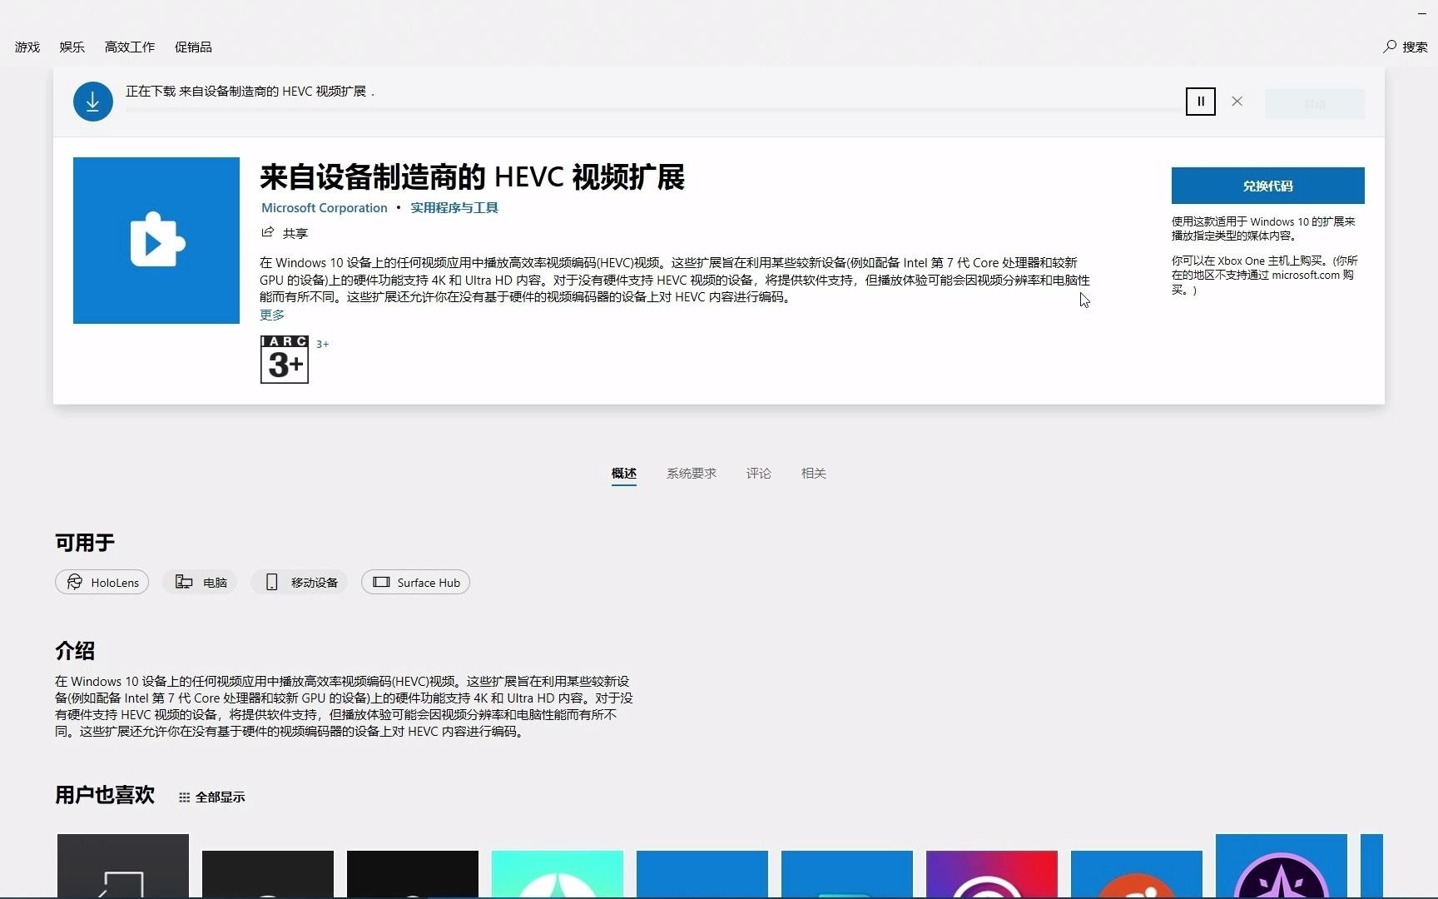Screen dimensions: 1438x899
Task: Click the 移动设备 device chip
Action: click(300, 582)
